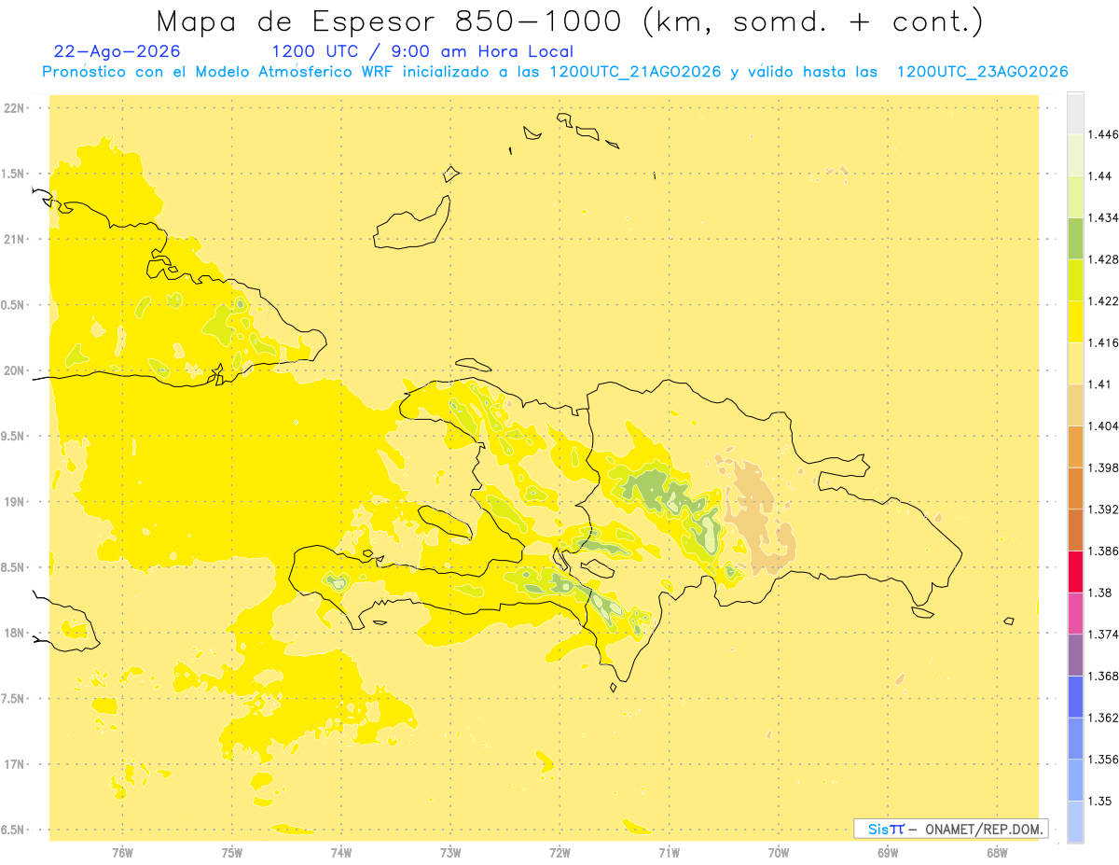Click the "ONAMET/REP.DOM." credit label
This screenshot has height=865, width=1119.
[x=983, y=829]
